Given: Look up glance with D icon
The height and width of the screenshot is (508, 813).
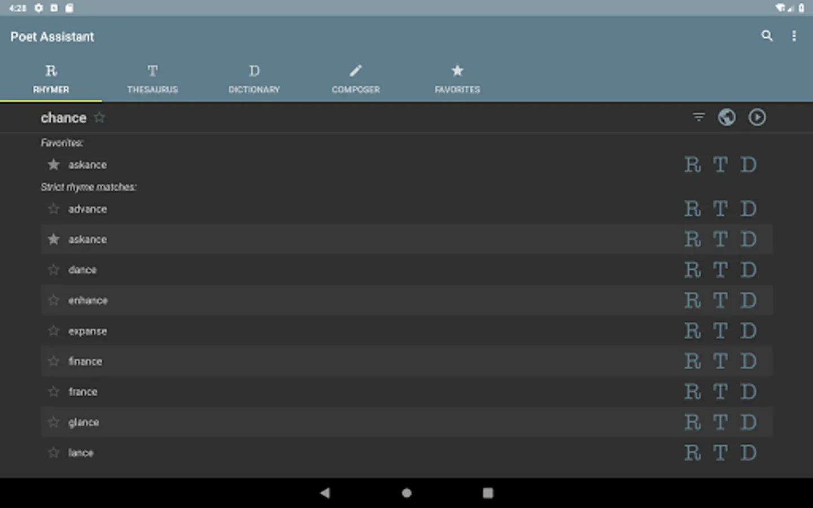Looking at the screenshot, I should click(x=749, y=422).
